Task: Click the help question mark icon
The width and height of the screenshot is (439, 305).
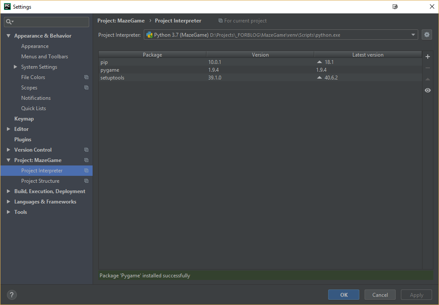Action: point(12,295)
